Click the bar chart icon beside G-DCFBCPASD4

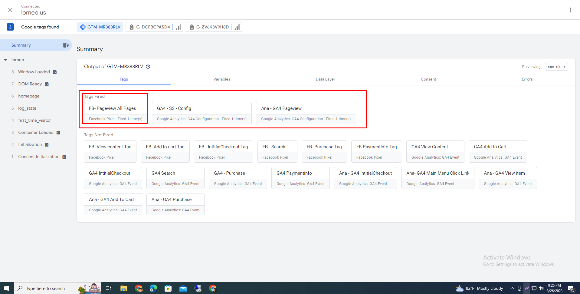tap(179, 27)
